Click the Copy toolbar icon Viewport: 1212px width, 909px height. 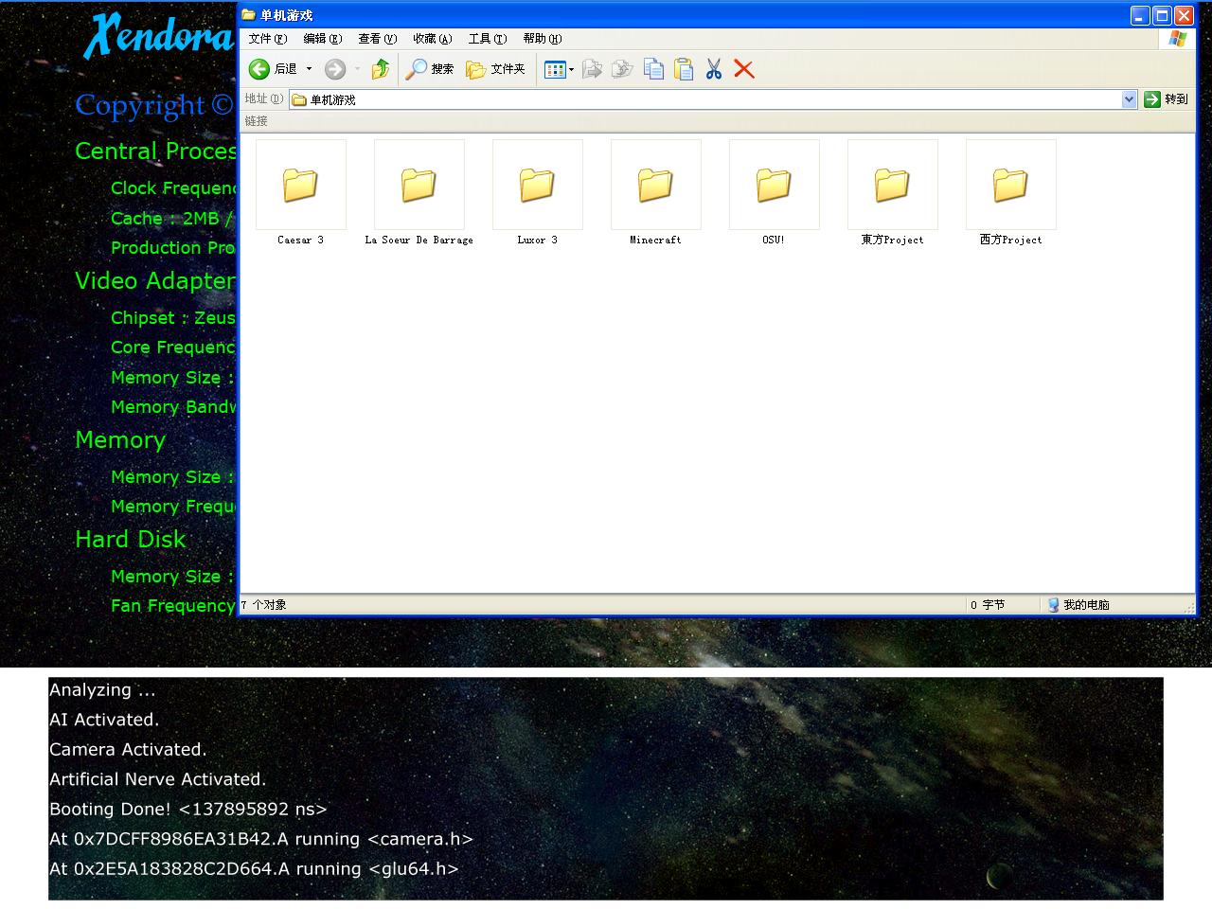[653, 69]
